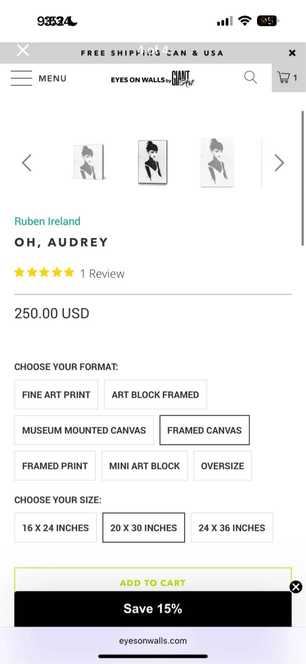Viewport: 306px width, 664px height.
Task: Click the search magnifier icon
Action: coord(250,77)
